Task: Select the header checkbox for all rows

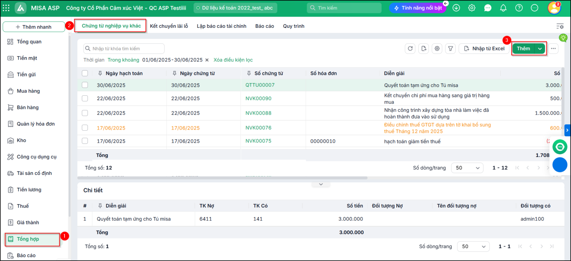Action: pyautogui.click(x=85, y=73)
